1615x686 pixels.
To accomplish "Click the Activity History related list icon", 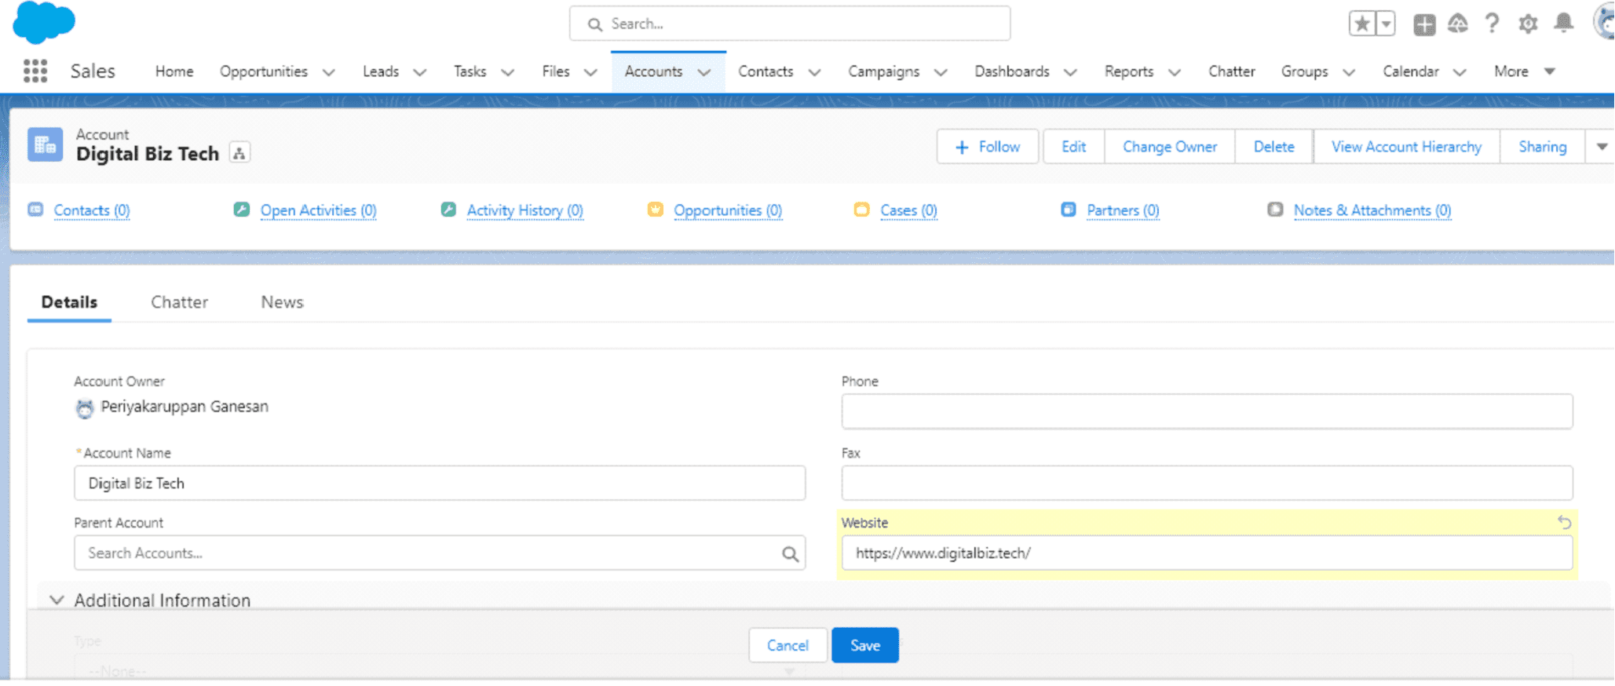I will point(448,210).
